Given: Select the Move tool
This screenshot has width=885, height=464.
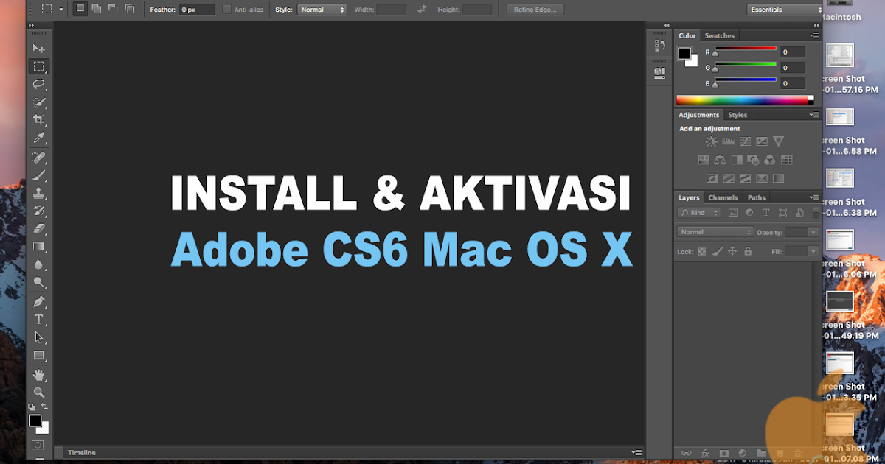Looking at the screenshot, I should click(x=38, y=47).
